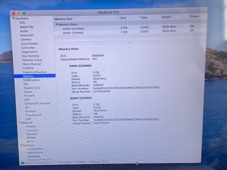Open the Power entry
The width and height of the screenshot is (227, 170).
click(28, 92)
